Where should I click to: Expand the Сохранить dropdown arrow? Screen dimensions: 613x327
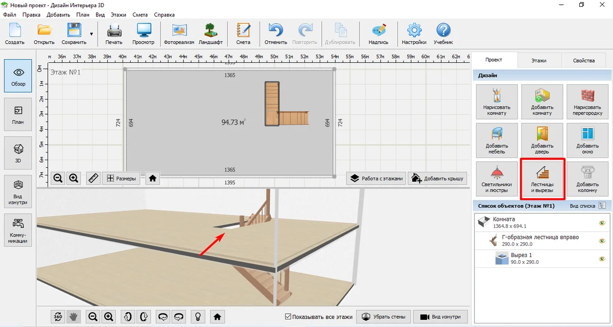point(91,34)
